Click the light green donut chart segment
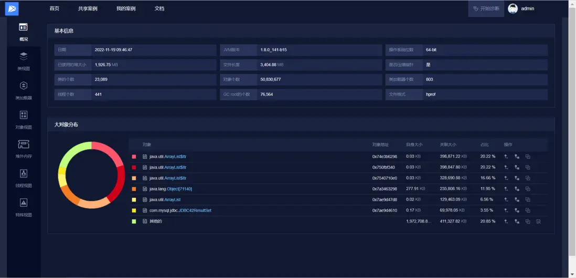This screenshot has height=278, width=576. (x=73, y=152)
